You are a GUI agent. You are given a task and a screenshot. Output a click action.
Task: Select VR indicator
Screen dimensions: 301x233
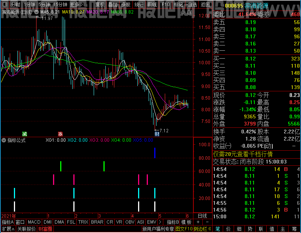119,222
